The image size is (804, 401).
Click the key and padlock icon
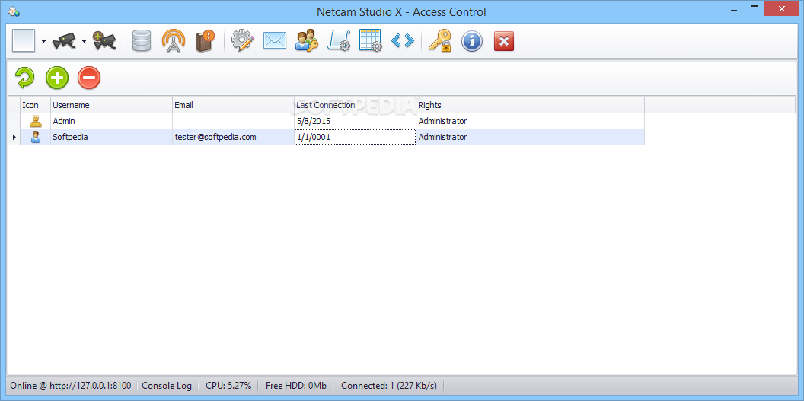(440, 40)
